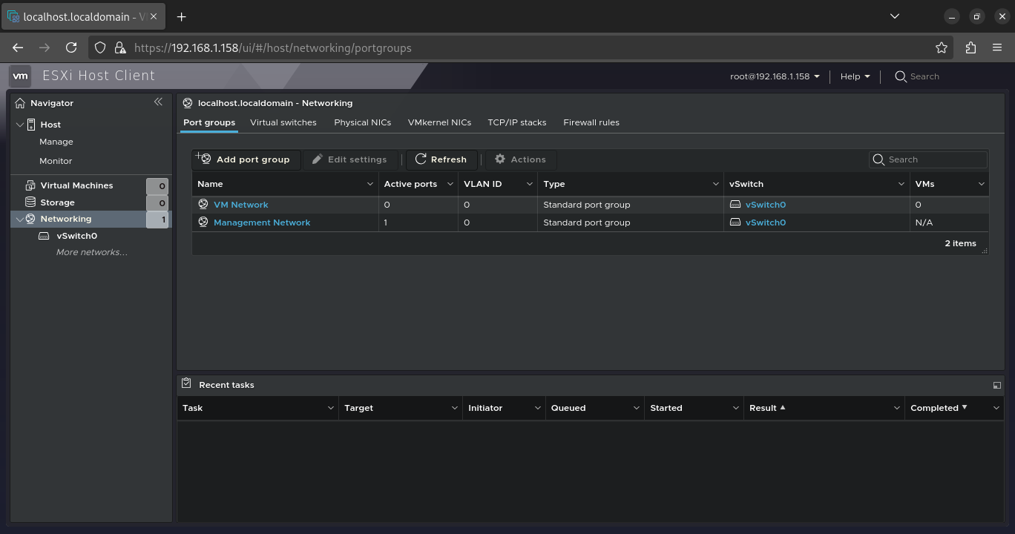Open the Active ports column dropdown arrow
The height and width of the screenshot is (534, 1015).
[x=450, y=184]
